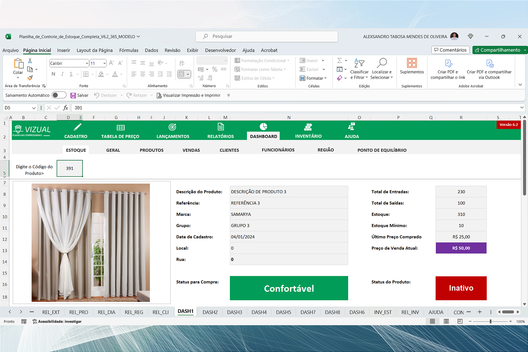The width and height of the screenshot is (528, 352).
Task: Navigate to CADASTRO in the dashboard menu
Action: click(76, 136)
